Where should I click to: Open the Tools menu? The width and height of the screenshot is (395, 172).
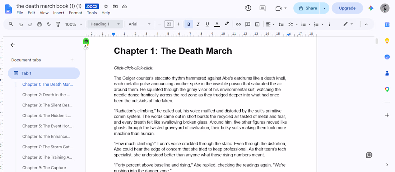pos(92,13)
